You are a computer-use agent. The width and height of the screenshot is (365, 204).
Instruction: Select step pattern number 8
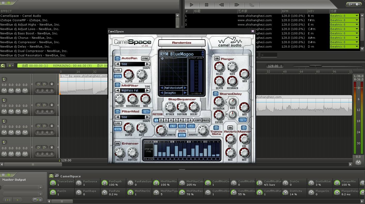click(x=190, y=120)
